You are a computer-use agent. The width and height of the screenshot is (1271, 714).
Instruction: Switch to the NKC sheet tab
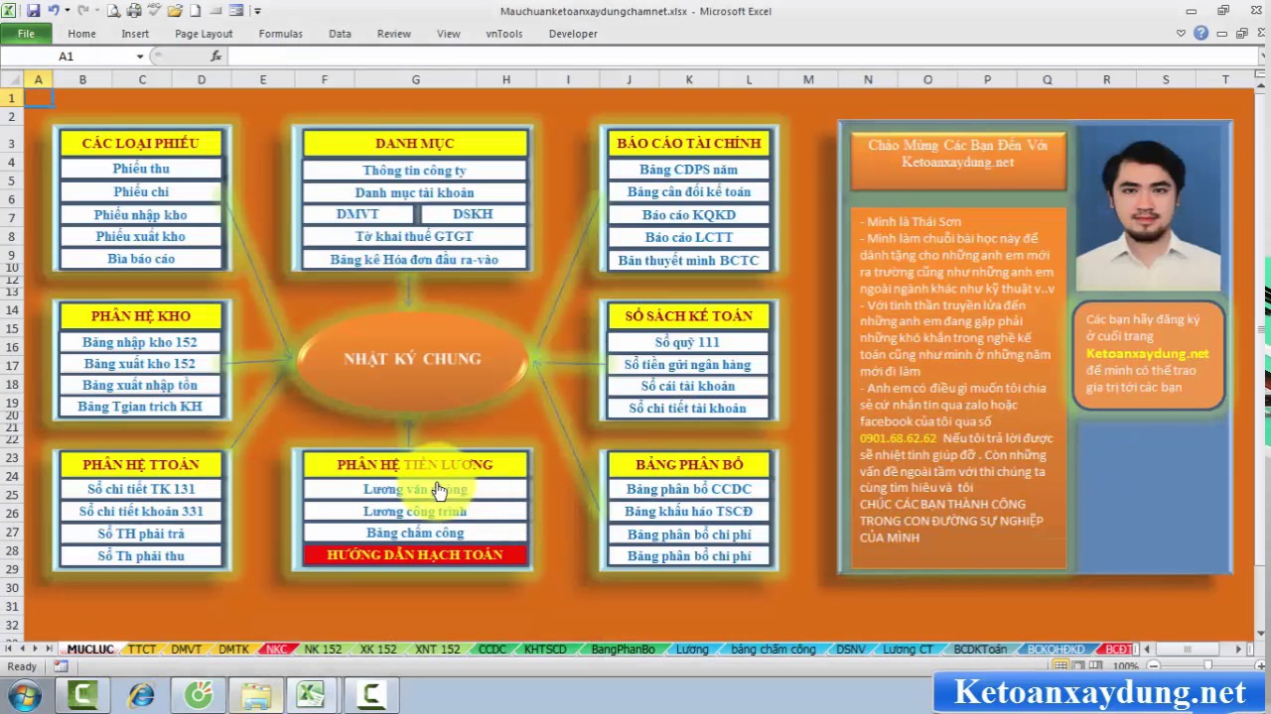(x=277, y=650)
